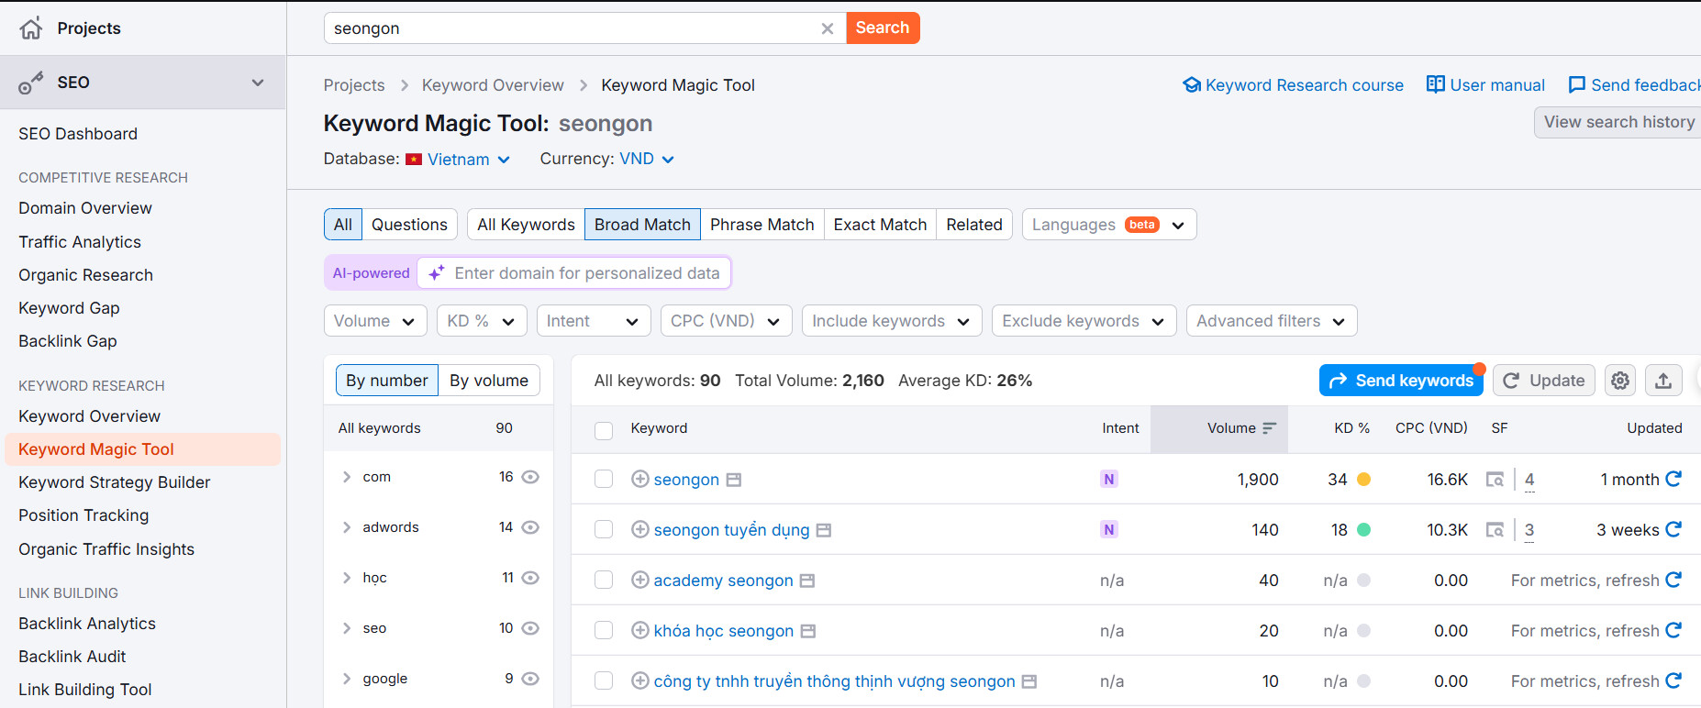
Task: Open Projects home icon
Action: point(31,28)
